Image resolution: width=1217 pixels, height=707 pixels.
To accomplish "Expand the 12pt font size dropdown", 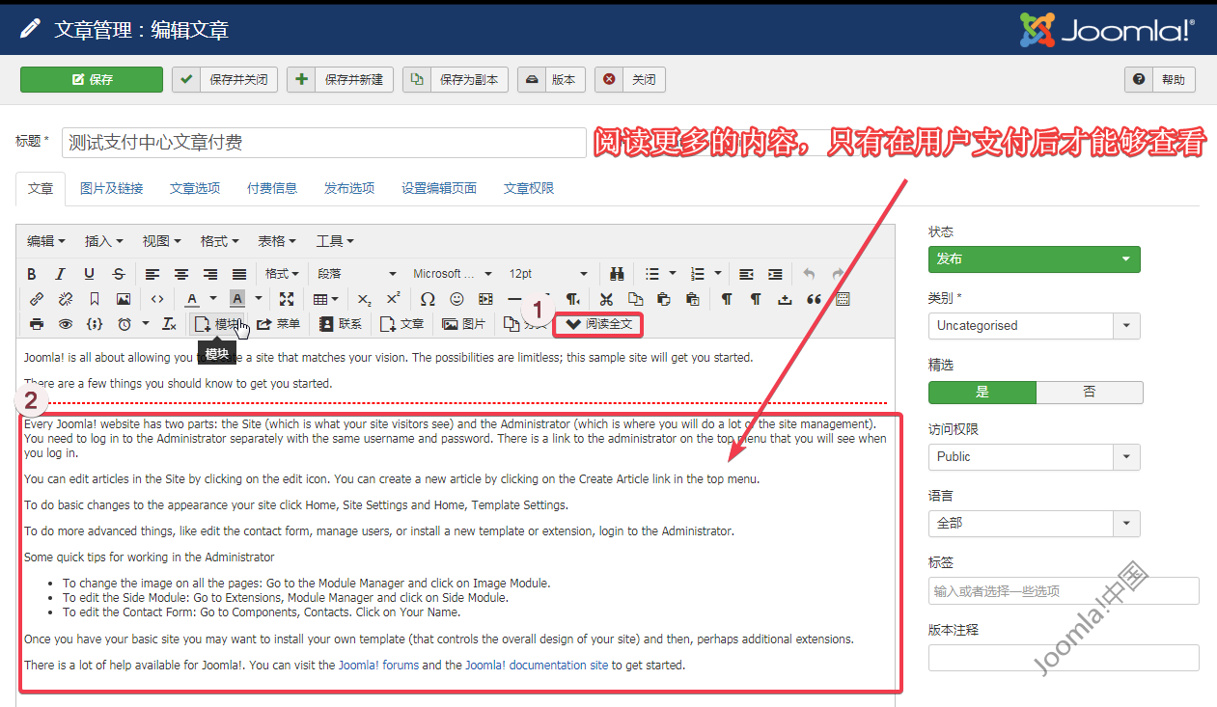I will (547, 274).
